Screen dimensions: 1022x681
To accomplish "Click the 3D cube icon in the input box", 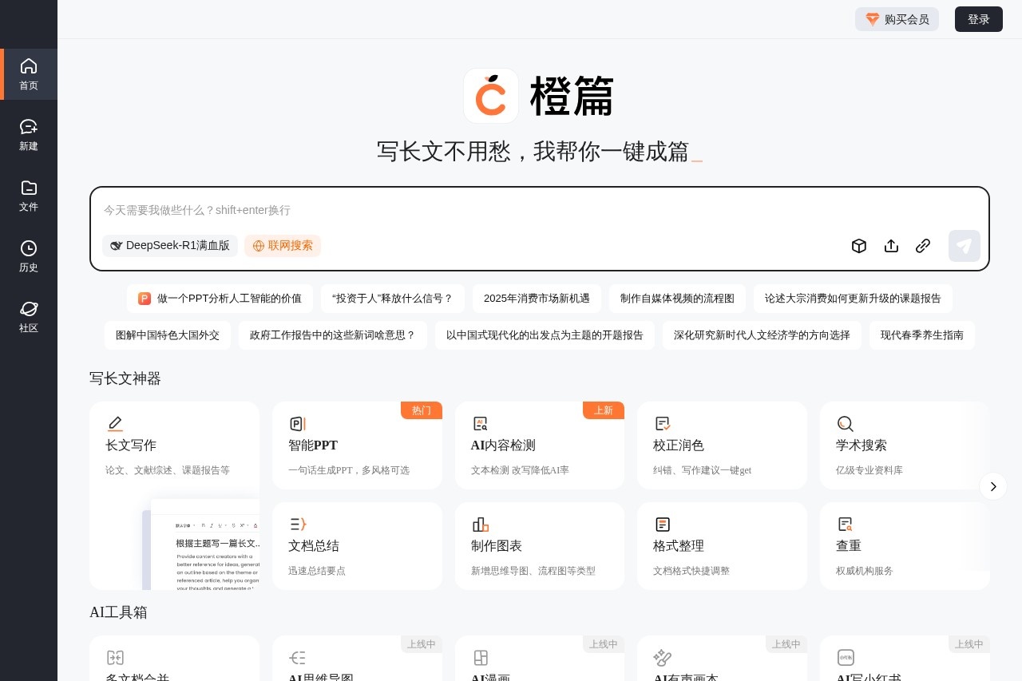I will tap(859, 246).
